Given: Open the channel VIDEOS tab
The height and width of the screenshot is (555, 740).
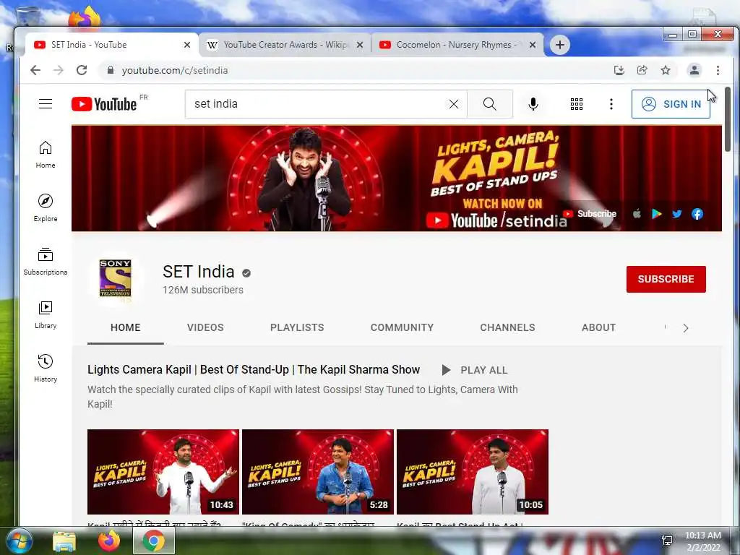Looking at the screenshot, I should 205,327.
